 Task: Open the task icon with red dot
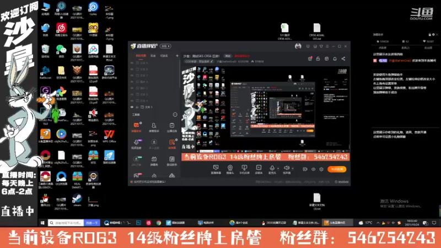click(x=310, y=58)
